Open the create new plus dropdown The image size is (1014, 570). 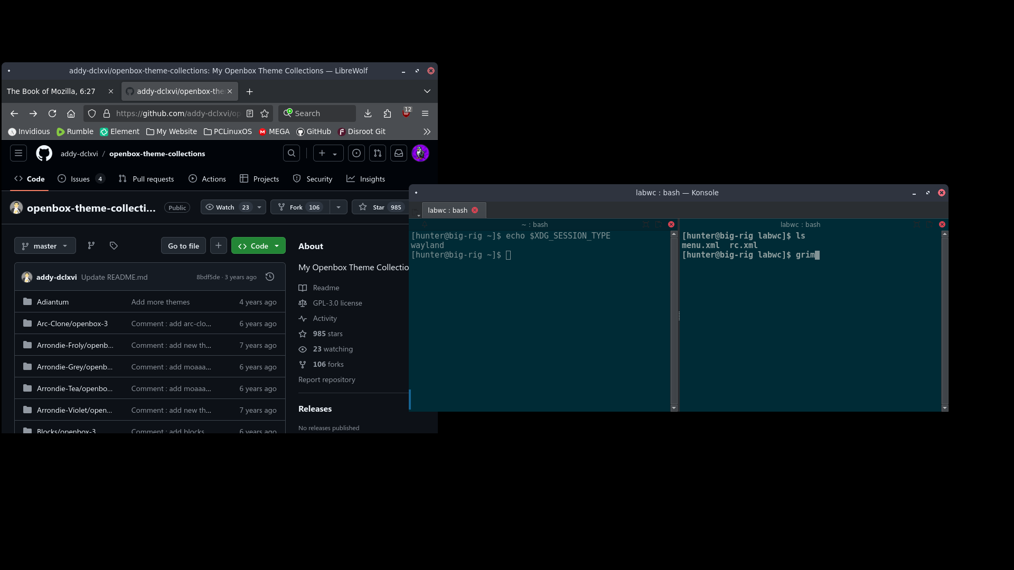(x=328, y=153)
